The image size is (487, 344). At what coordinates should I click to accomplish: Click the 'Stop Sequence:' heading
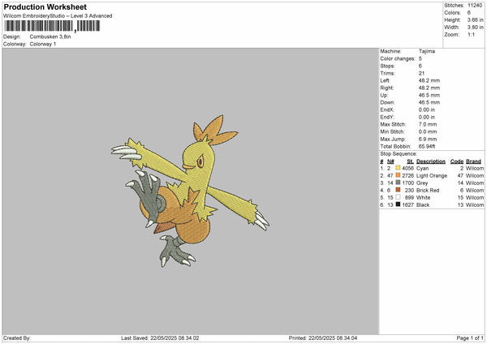pyautogui.click(x=399, y=153)
